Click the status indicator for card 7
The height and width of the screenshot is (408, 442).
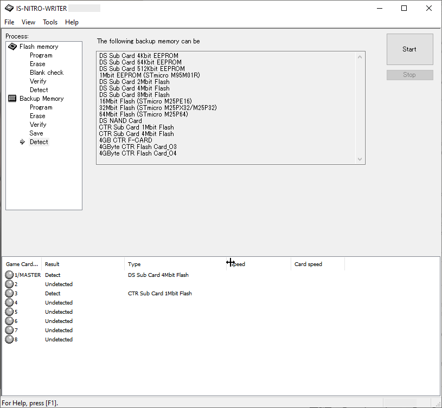coord(9,331)
